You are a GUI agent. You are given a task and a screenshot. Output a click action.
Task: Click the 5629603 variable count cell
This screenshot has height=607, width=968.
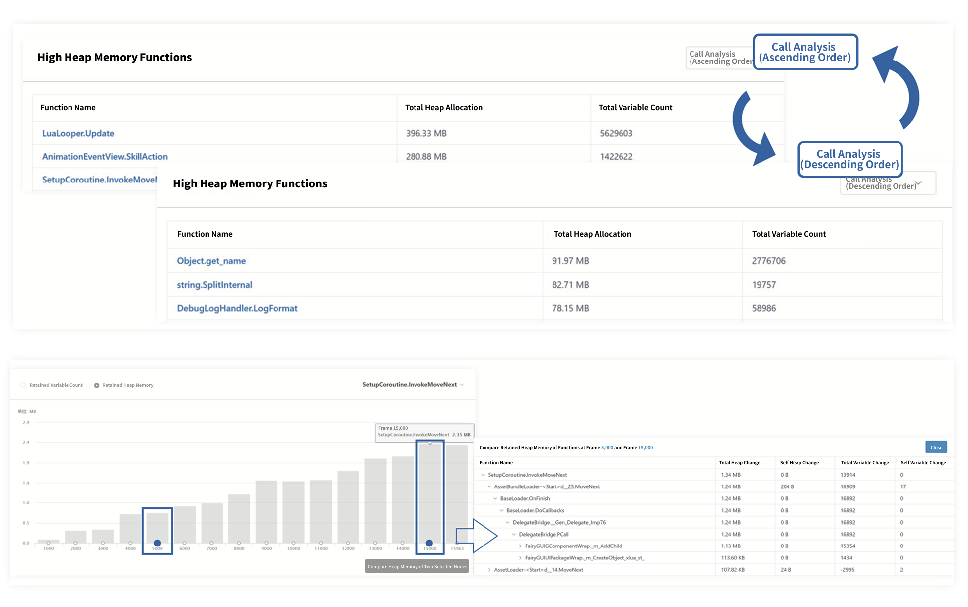tap(616, 133)
